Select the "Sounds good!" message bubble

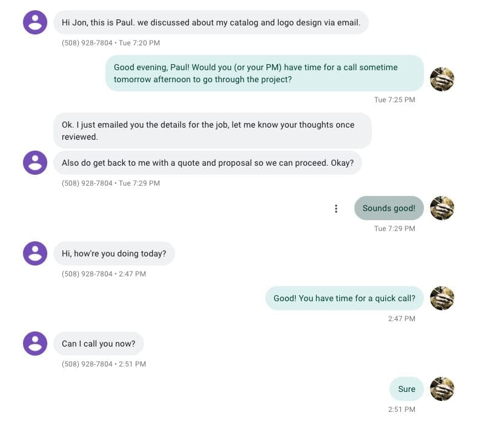click(389, 208)
